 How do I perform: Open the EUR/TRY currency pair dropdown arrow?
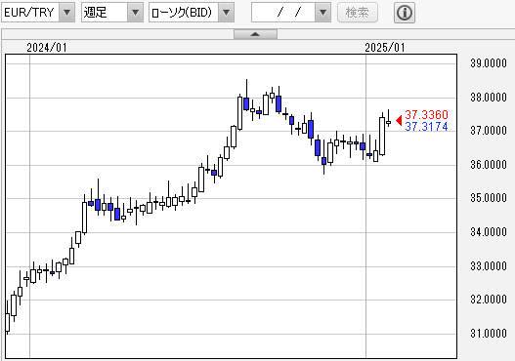(67, 13)
